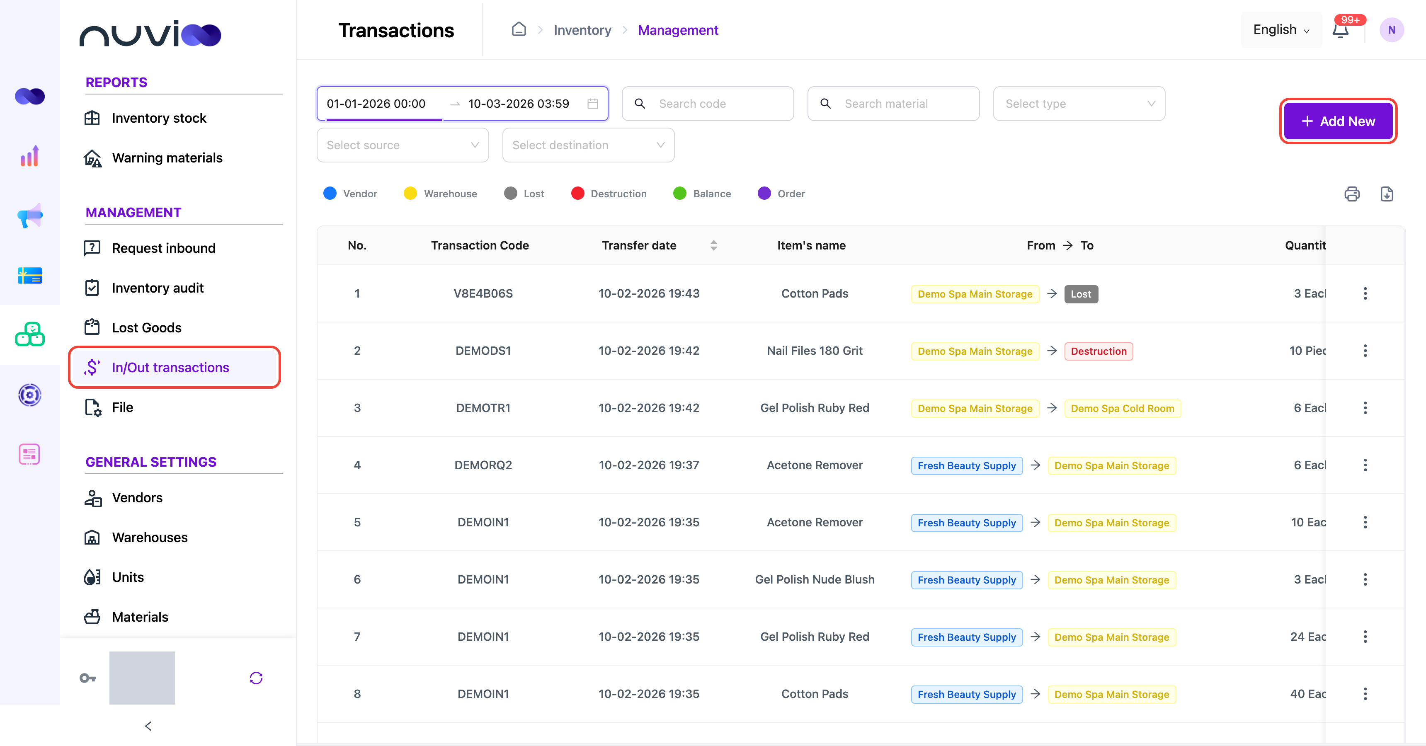Open Inventory audit in the sidebar

(157, 288)
